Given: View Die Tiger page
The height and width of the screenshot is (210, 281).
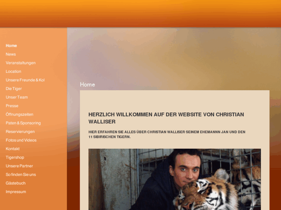Looking at the screenshot, I should pos(14,89).
